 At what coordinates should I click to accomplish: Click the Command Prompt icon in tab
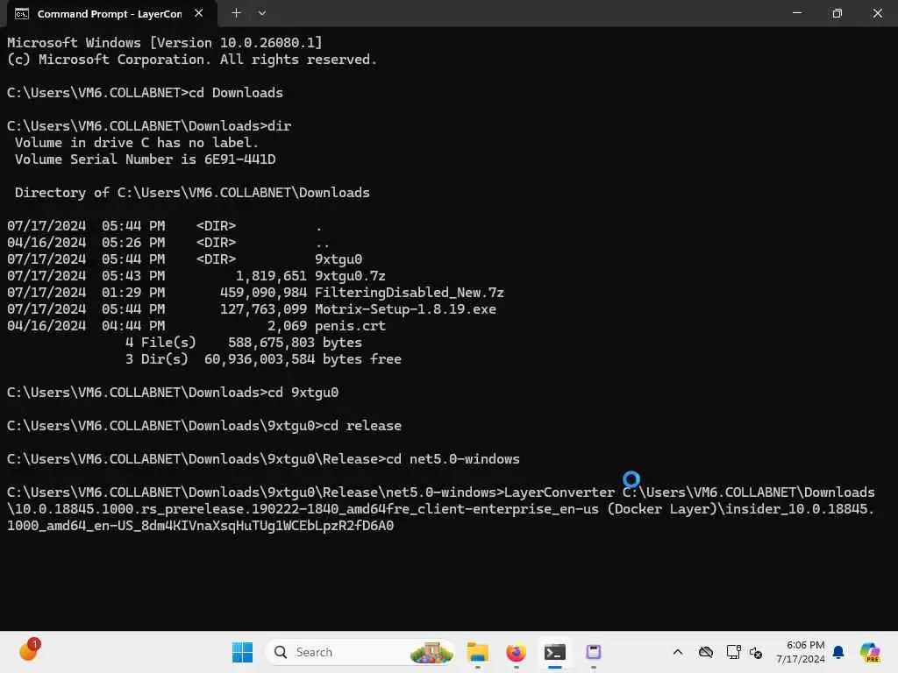coord(22,14)
